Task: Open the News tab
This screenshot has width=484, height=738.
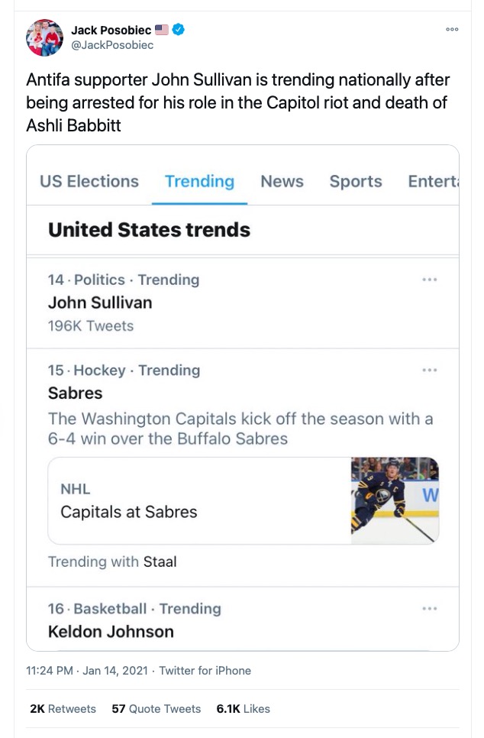Action: point(282,181)
